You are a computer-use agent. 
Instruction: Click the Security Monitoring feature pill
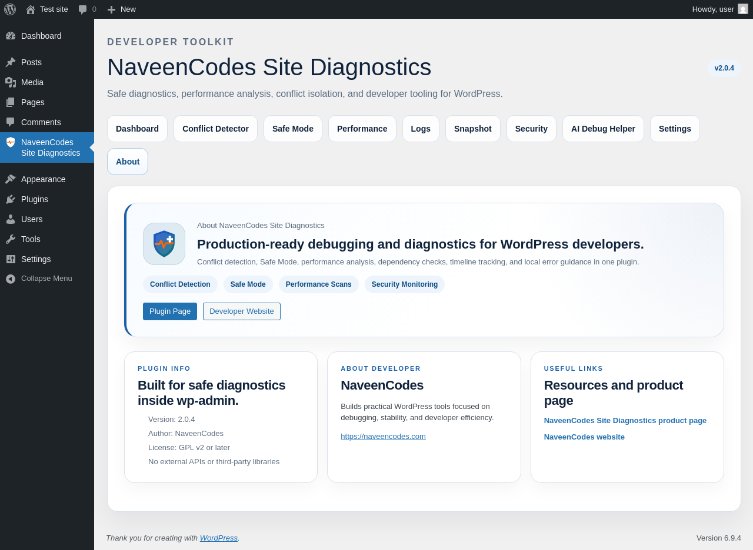point(405,284)
